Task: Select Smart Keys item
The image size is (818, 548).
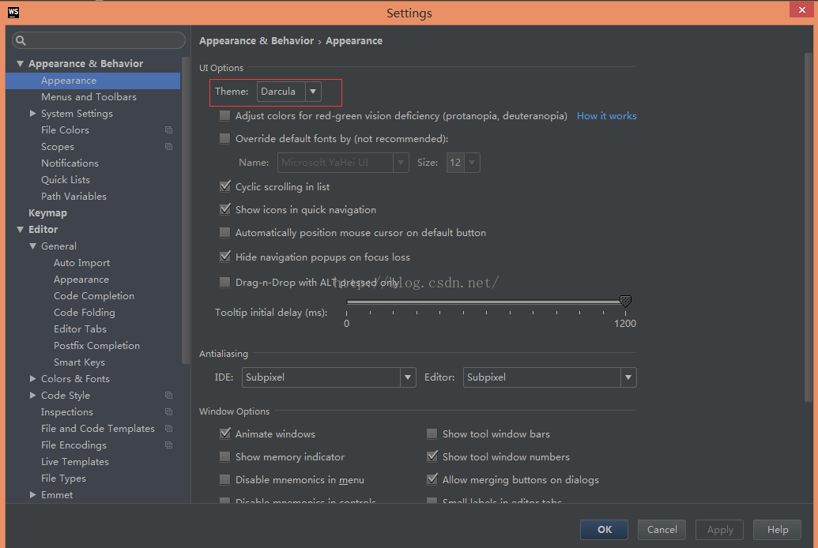Action: 79,362
